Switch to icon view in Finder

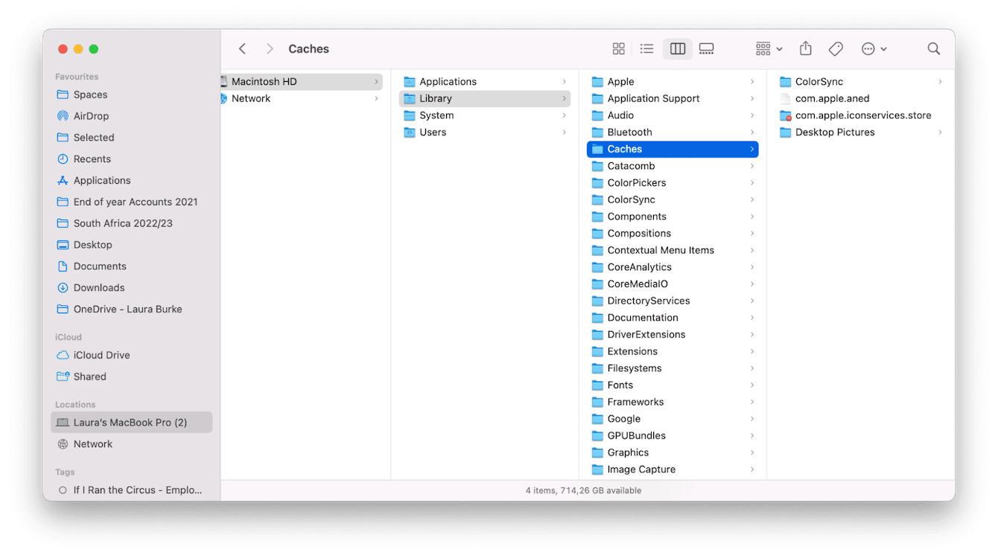click(x=618, y=48)
